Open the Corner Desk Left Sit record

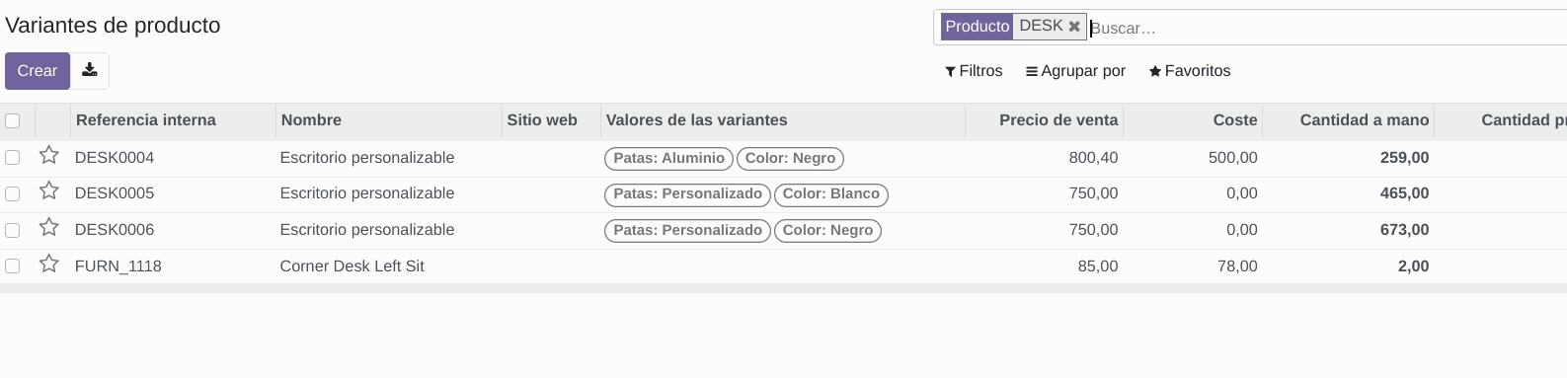353,265
